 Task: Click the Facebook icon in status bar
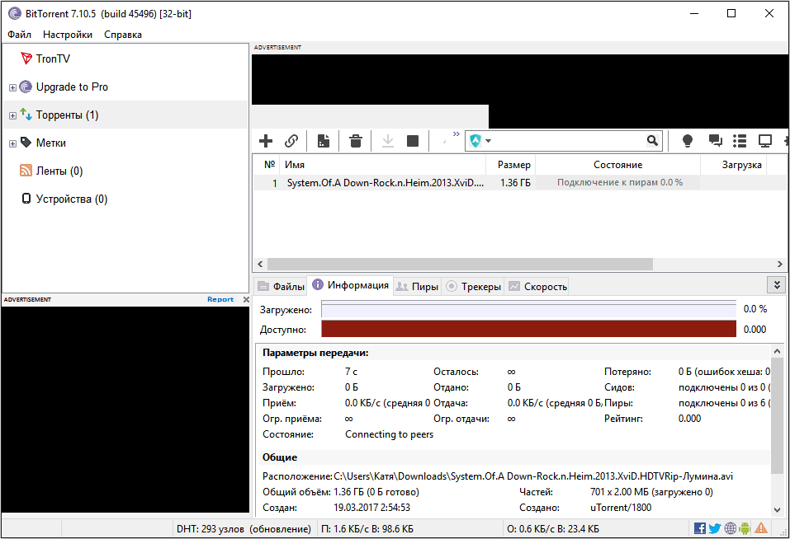click(x=700, y=528)
